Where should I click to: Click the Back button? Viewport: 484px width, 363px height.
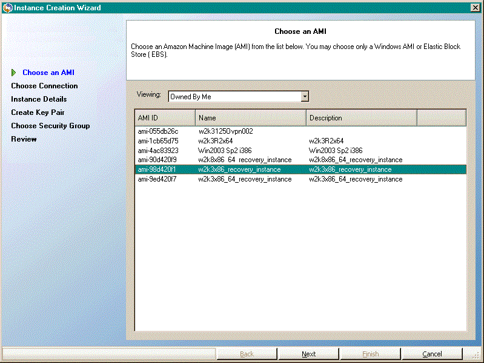[247, 354]
